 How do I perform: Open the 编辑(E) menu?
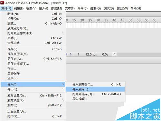click(19, 8)
